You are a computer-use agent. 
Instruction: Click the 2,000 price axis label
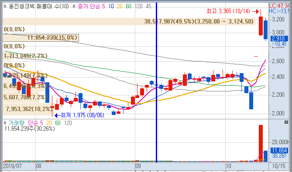(x=278, y=113)
